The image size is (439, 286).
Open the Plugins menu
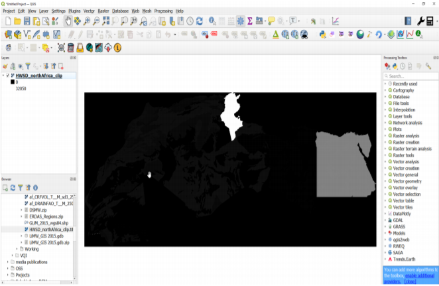tap(74, 11)
